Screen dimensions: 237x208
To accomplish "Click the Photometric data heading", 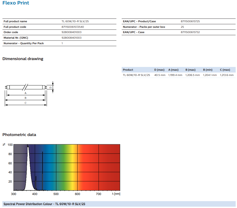I will pos(19,135).
